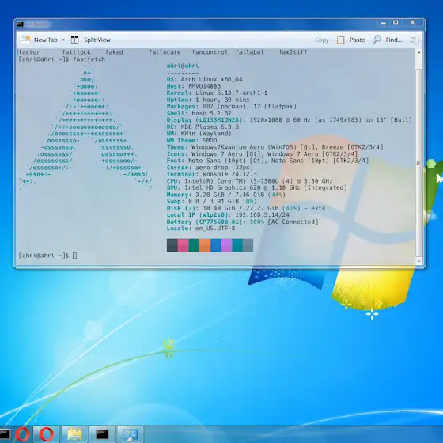Click the greyed-out Copy button
The image size is (443, 443).
(321, 40)
